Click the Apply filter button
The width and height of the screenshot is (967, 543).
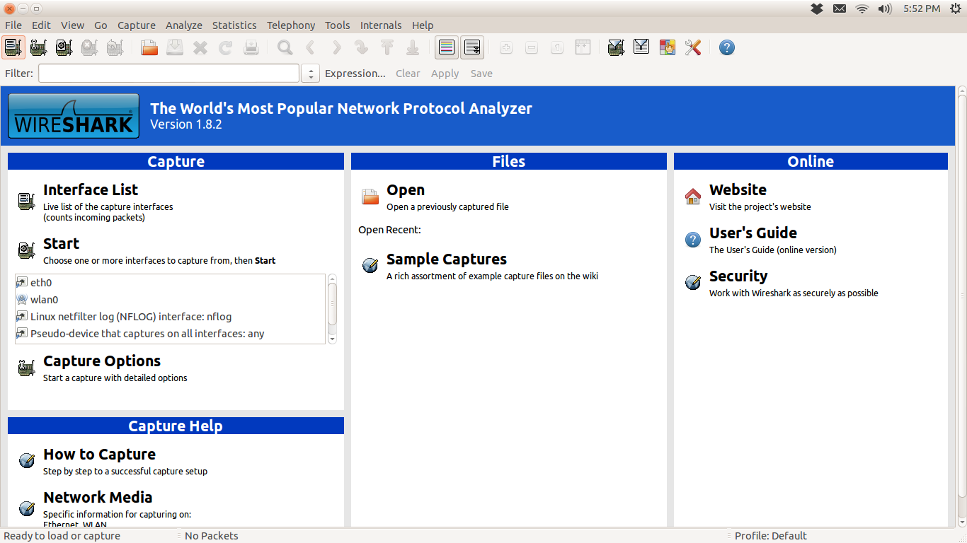[445, 74]
